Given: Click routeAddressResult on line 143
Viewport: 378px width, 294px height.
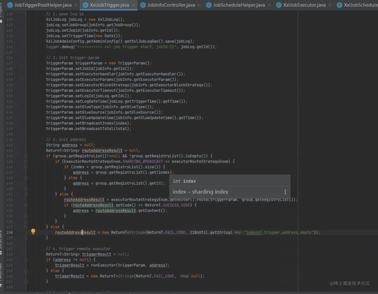Looking at the screenshot, I should [x=102, y=150].
